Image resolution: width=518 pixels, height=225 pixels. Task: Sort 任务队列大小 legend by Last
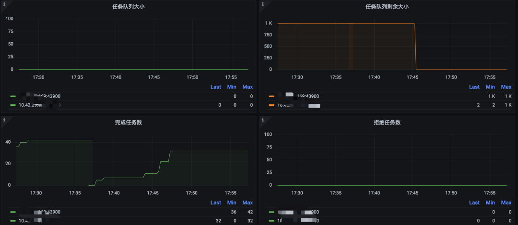(216, 87)
